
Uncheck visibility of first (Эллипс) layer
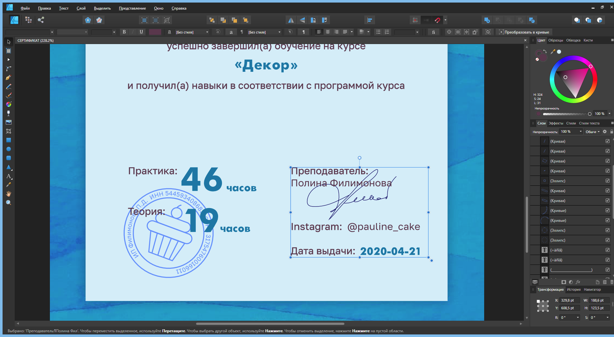(607, 181)
